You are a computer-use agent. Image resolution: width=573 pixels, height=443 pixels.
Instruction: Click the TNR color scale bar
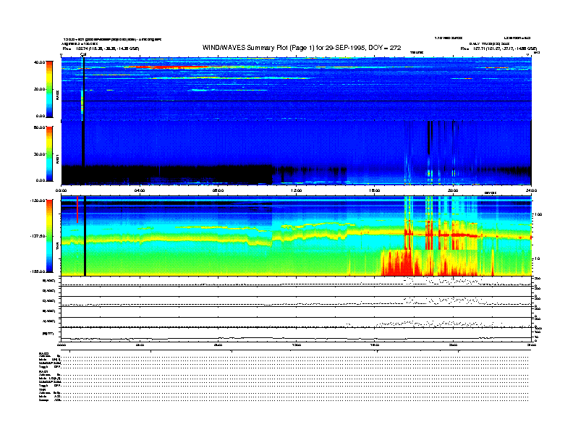pos(49,236)
